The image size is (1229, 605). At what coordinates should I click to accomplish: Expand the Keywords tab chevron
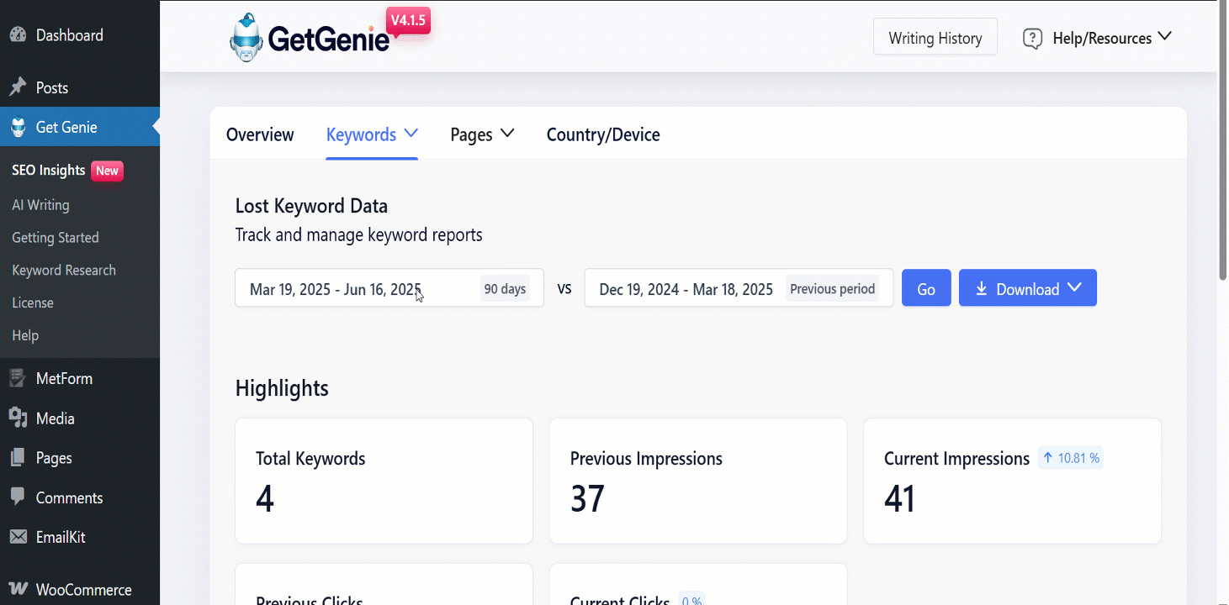[411, 133]
